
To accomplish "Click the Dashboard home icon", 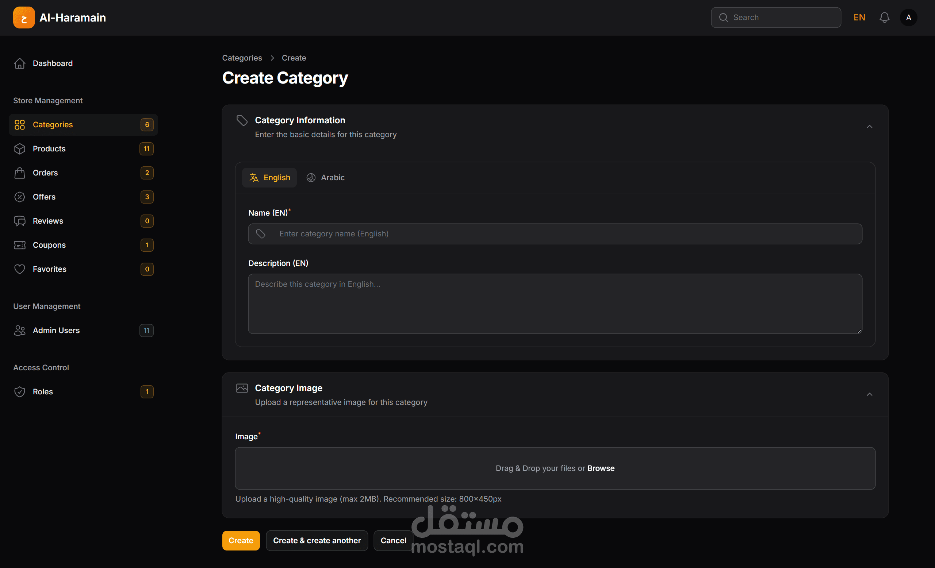I will pyautogui.click(x=20, y=63).
